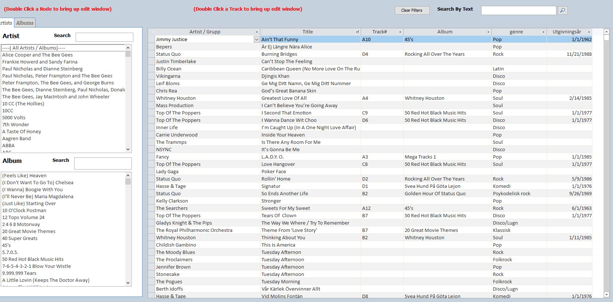Click the 'Greatest Love Of All' title cell
613x302 pixels.
(x=310, y=98)
